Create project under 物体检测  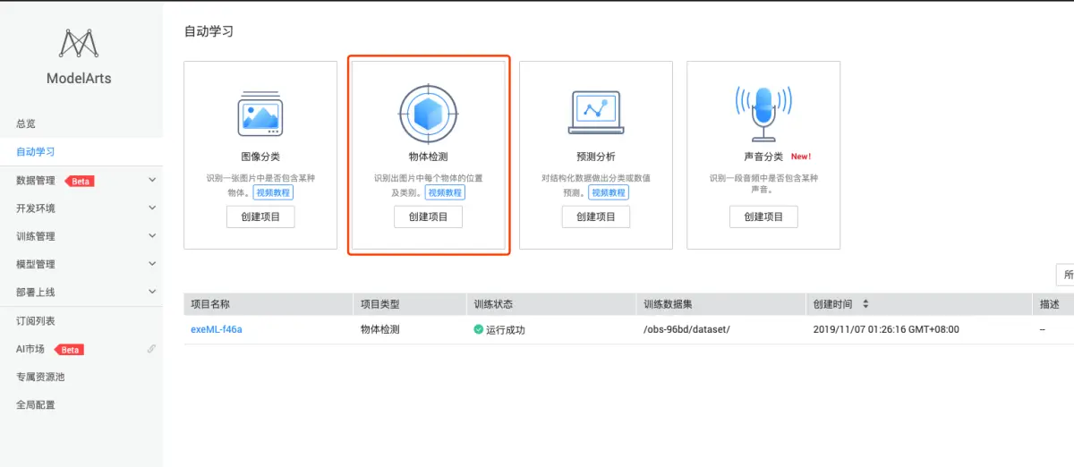428,217
